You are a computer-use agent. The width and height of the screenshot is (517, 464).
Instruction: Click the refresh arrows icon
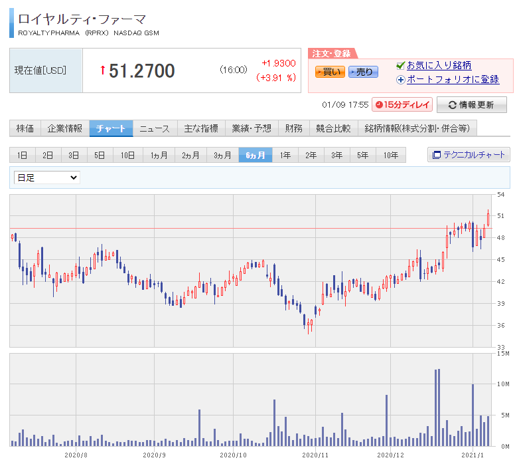point(453,105)
